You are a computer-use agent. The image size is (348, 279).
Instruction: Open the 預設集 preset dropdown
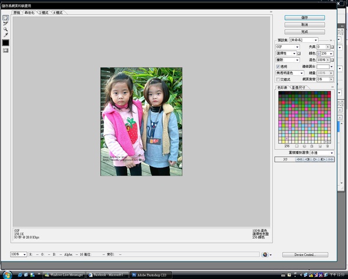click(303, 40)
